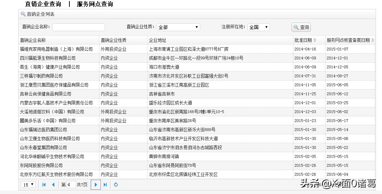Go to the next page arrow

[x=96, y=185]
